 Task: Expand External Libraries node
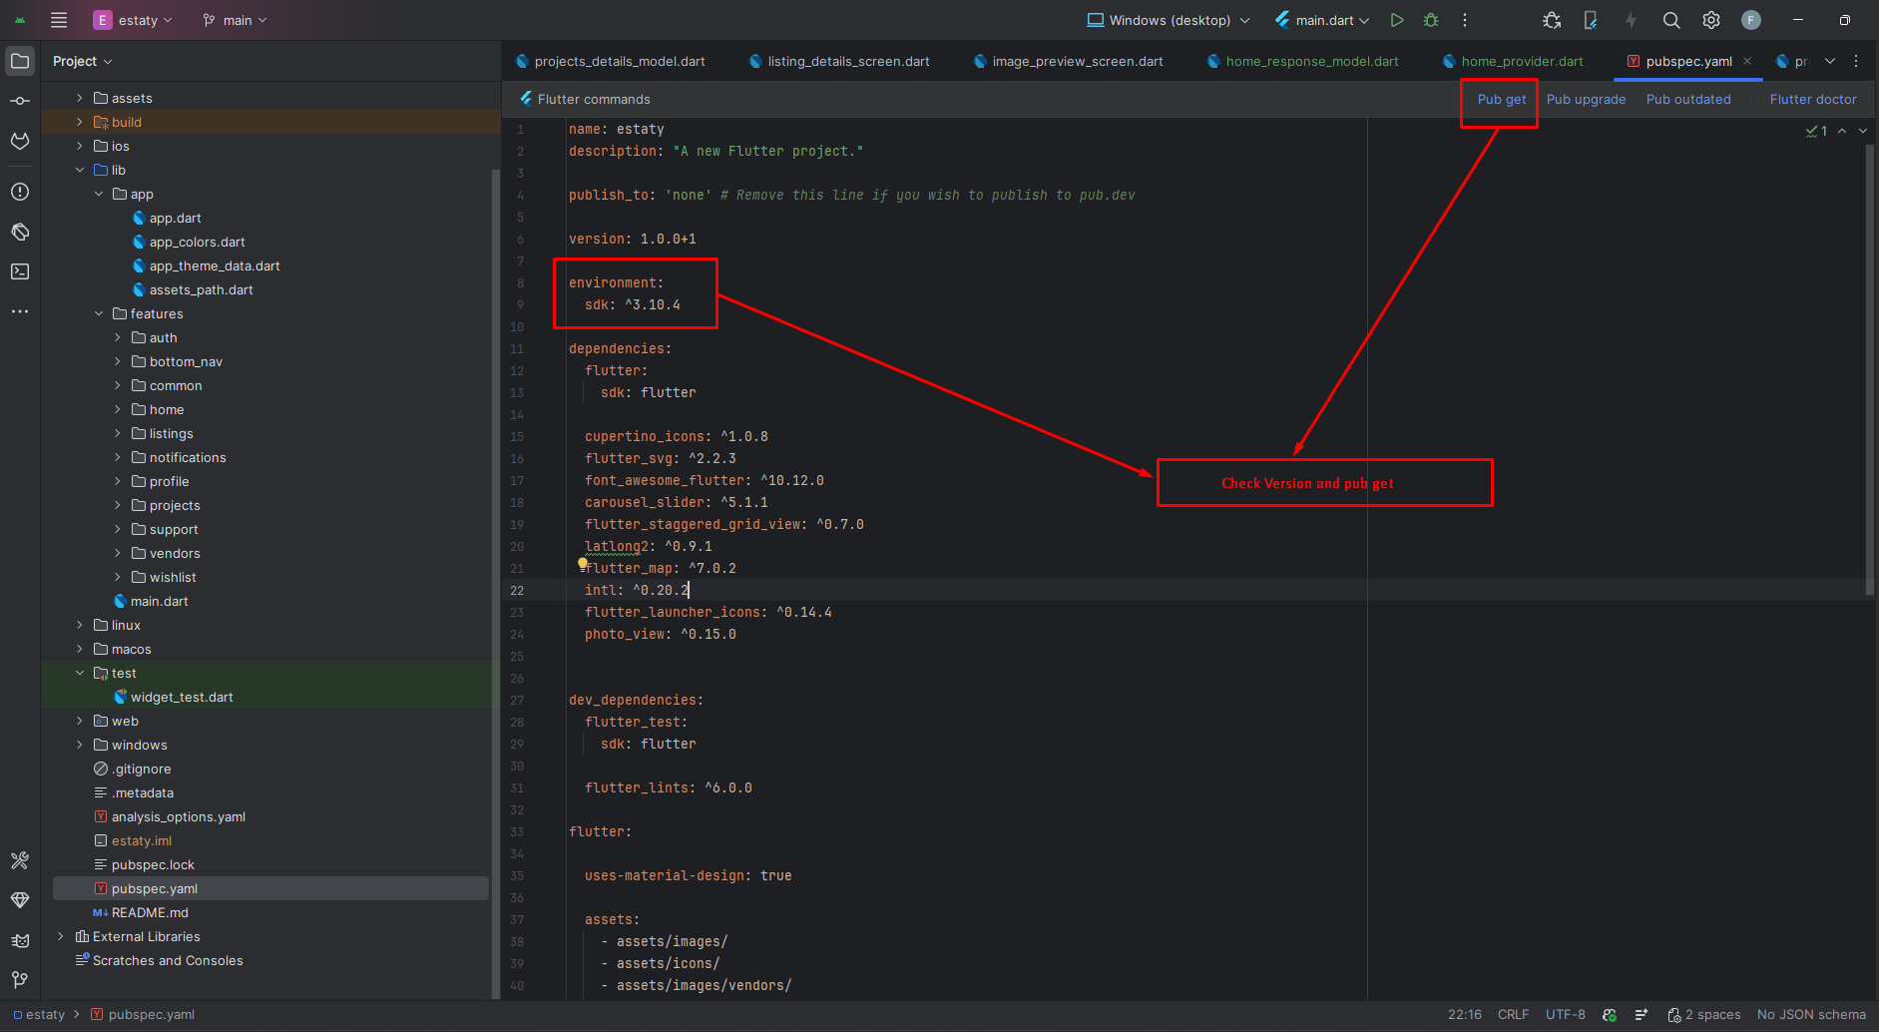(x=61, y=936)
